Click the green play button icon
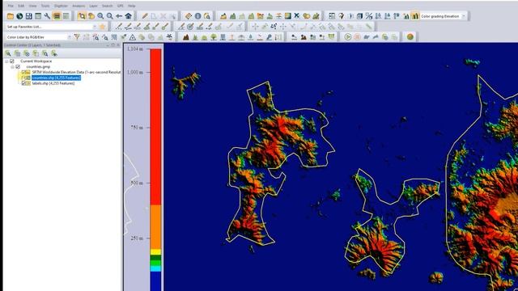 point(347,37)
